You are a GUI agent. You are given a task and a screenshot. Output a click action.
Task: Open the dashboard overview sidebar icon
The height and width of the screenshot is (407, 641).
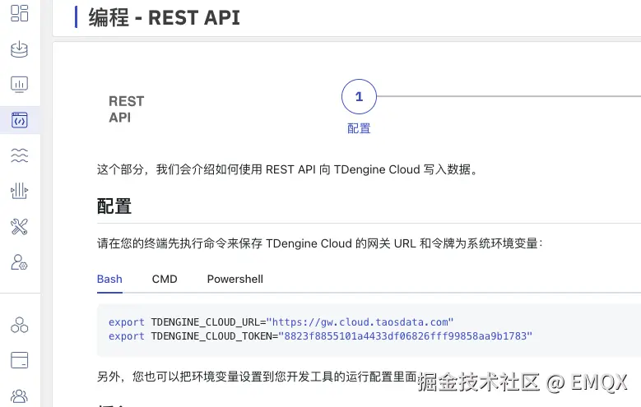(x=19, y=13)
